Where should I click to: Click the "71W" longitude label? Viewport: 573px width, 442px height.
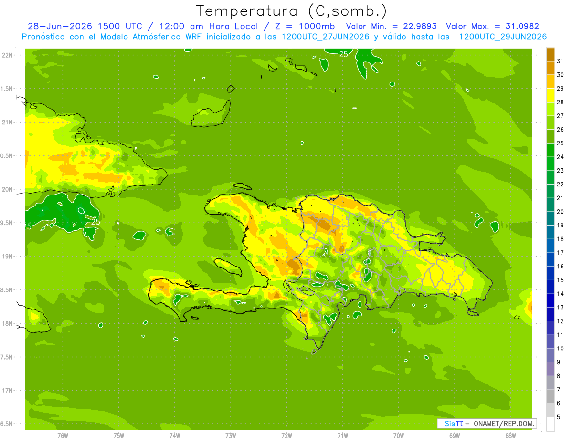tap(342, 436)
